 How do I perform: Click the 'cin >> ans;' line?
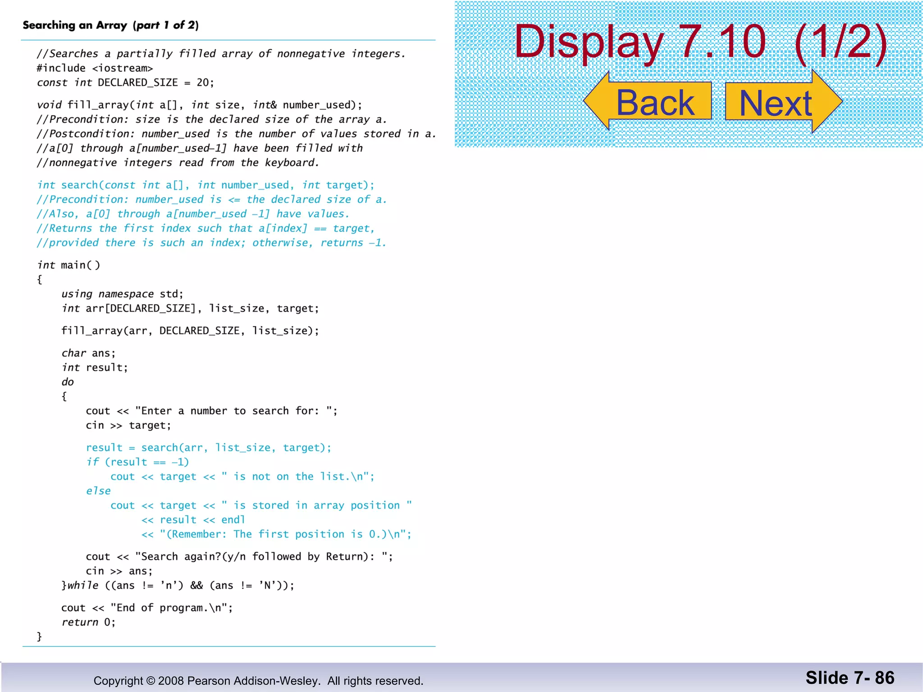[x=119, y=571]
